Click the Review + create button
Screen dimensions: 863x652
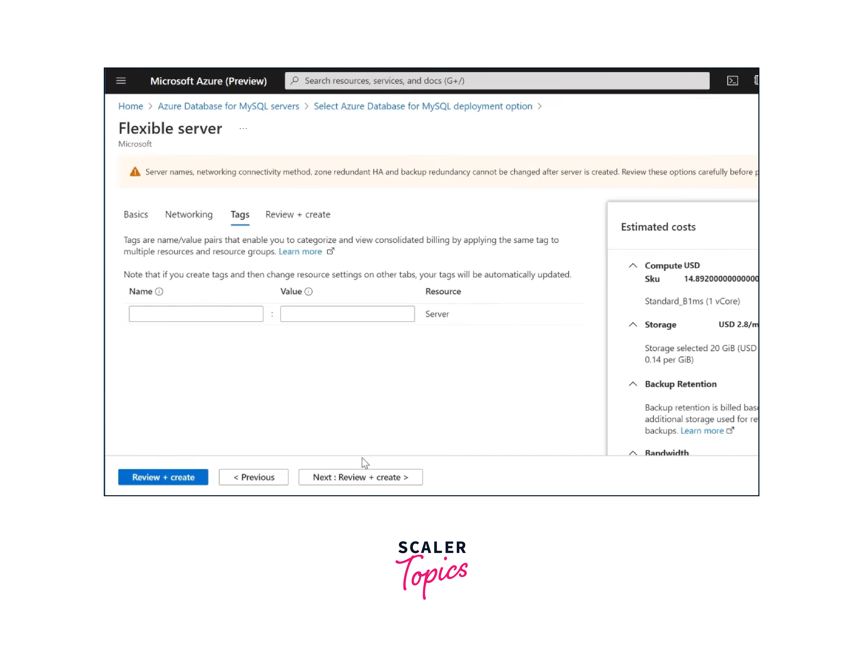click(163, 477)
